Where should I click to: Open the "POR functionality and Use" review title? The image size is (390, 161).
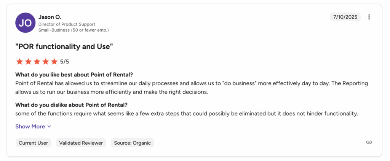pos(64,46)
